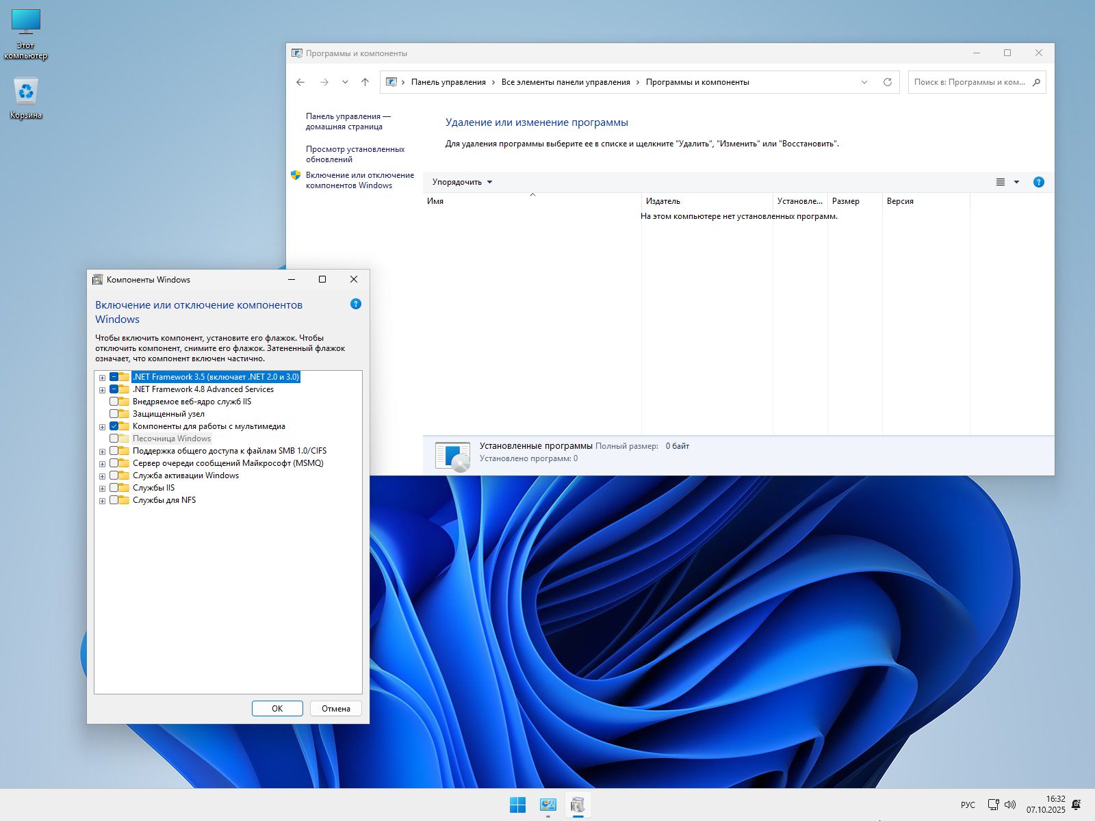Enable the IIS services checkbox
The height and width of the screenshot is (821, 1095).
tap(114, 488)
